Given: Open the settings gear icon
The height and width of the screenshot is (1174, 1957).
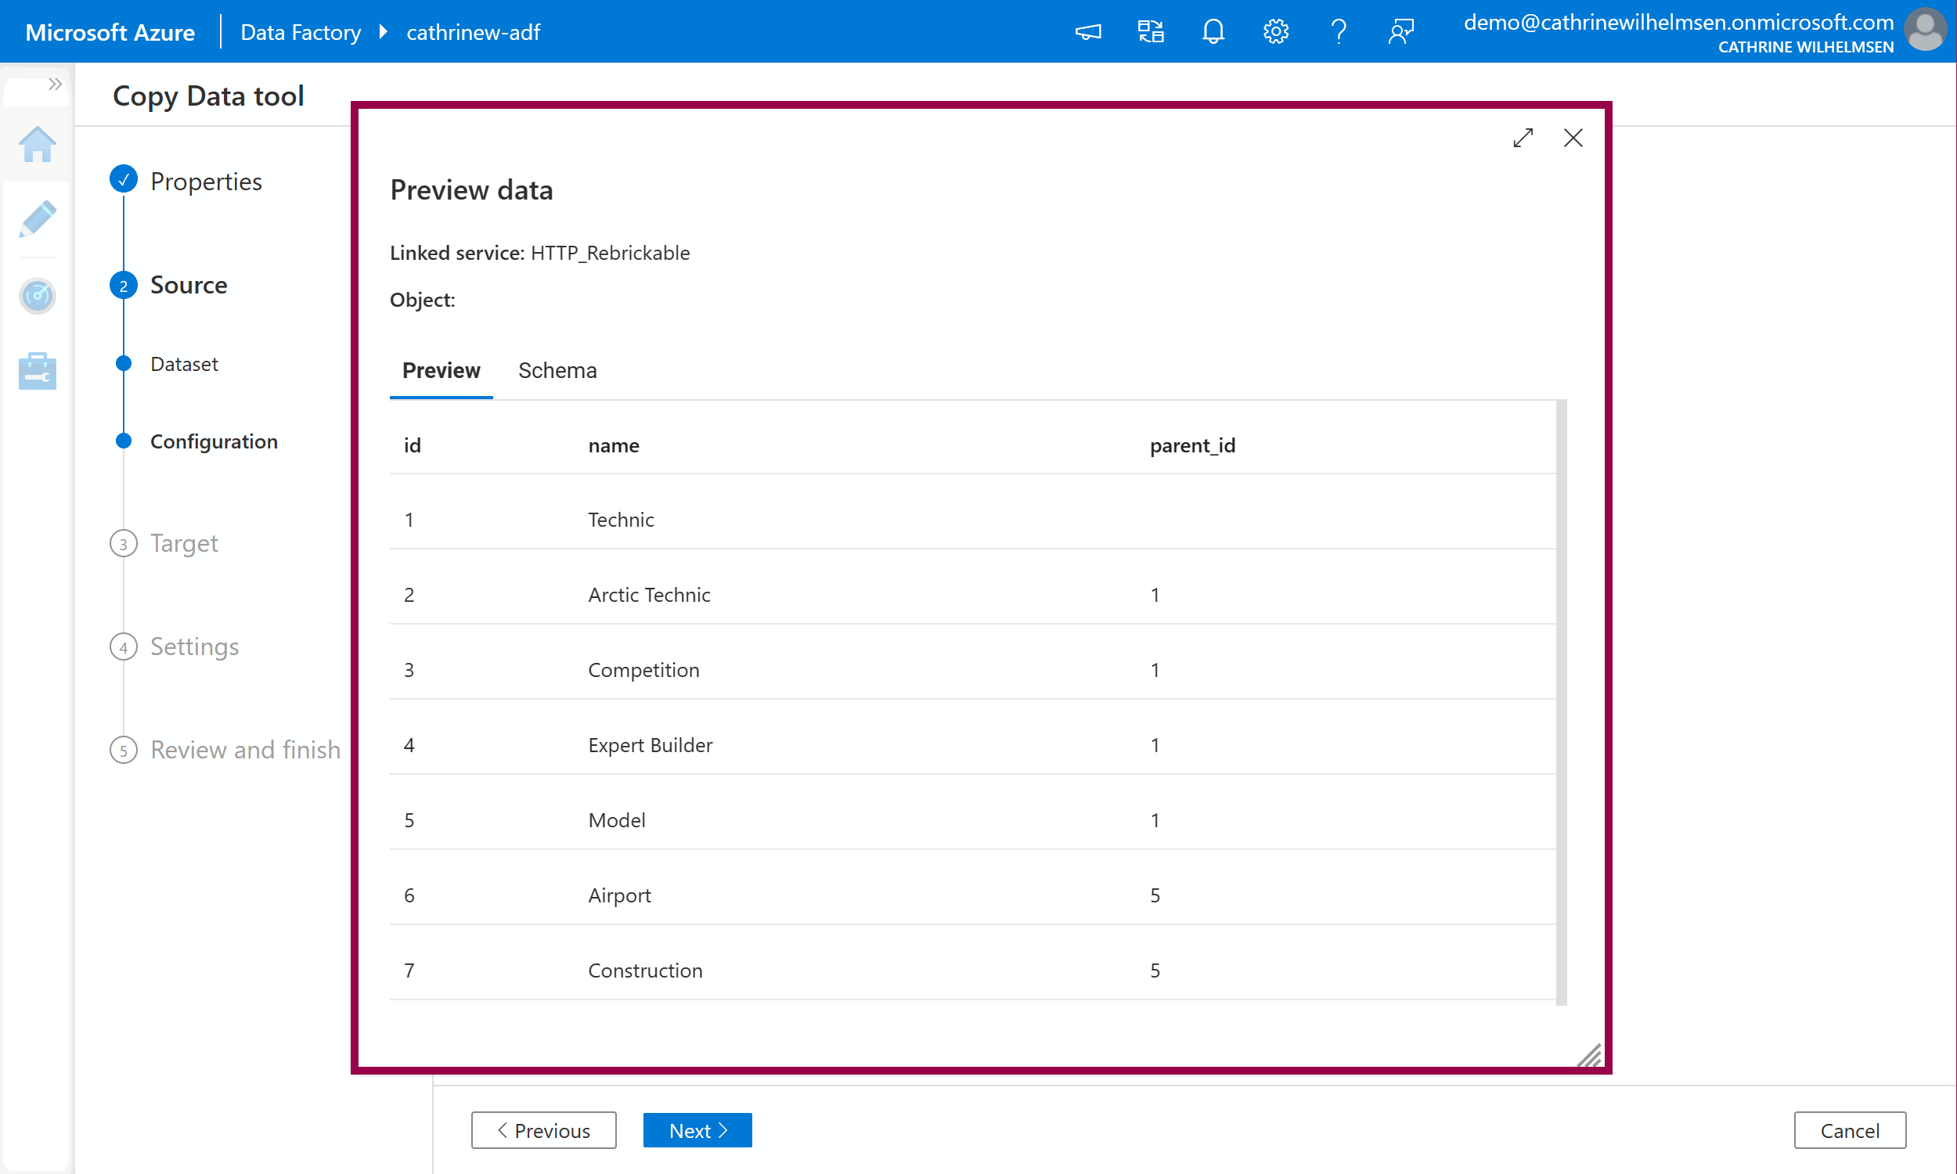Looking at the screenshot, I should (1275, 31).
